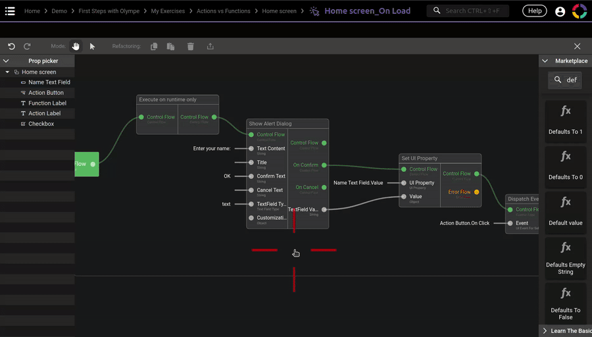Viewport: 592px width, 337px height.
Task: Click the copy refactoring icon
Action: click(154, 47)
